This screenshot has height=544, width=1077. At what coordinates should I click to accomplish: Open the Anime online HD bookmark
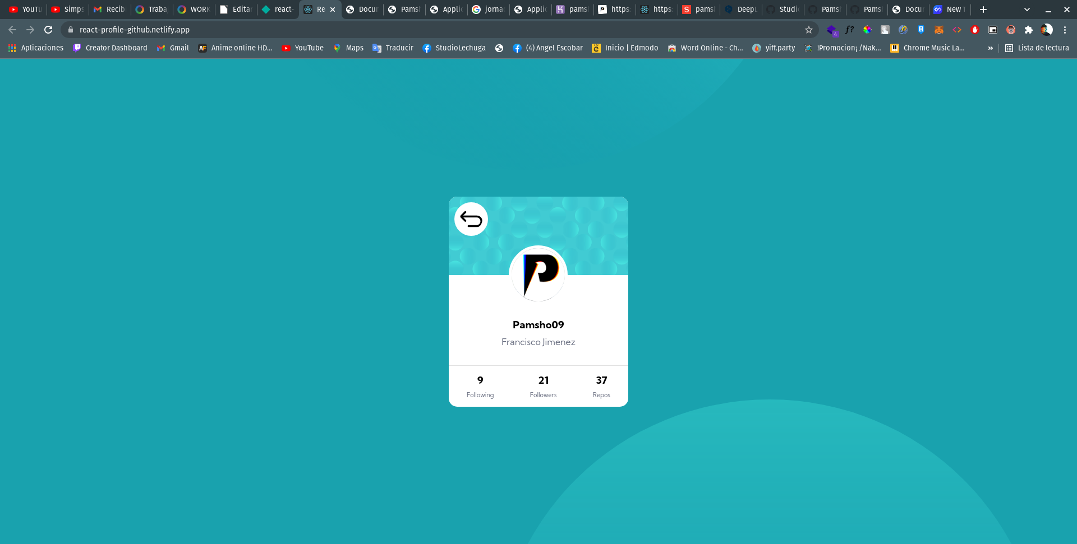pyautogui.click(x=236, y=48)
